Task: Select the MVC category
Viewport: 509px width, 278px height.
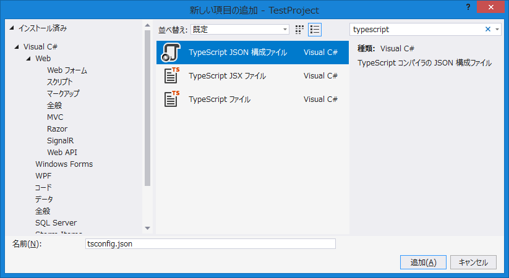Action: tap(55, 117)
